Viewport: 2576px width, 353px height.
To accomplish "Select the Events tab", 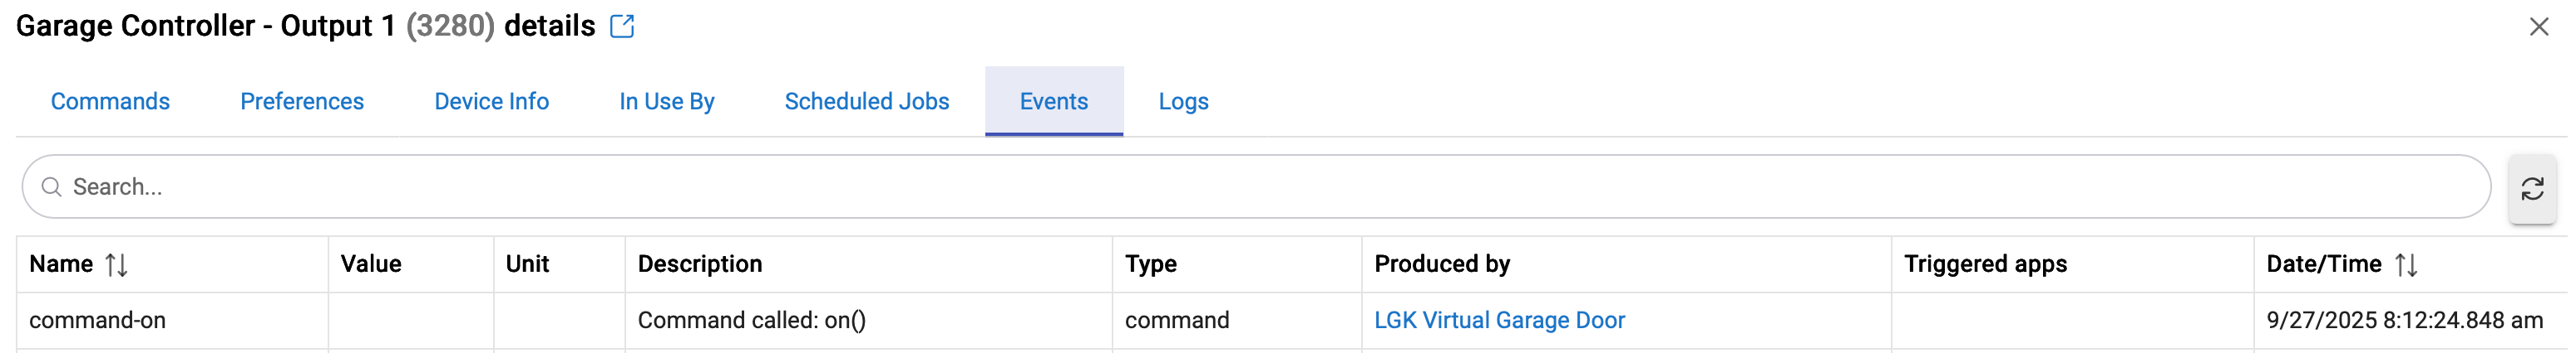I will tap(1053, 102).
